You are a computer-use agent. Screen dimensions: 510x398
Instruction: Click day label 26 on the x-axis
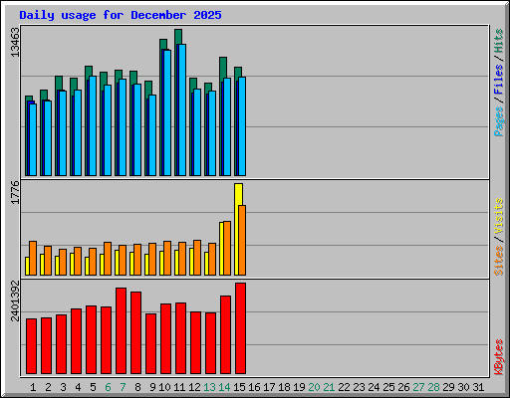(x=403, y=387)
